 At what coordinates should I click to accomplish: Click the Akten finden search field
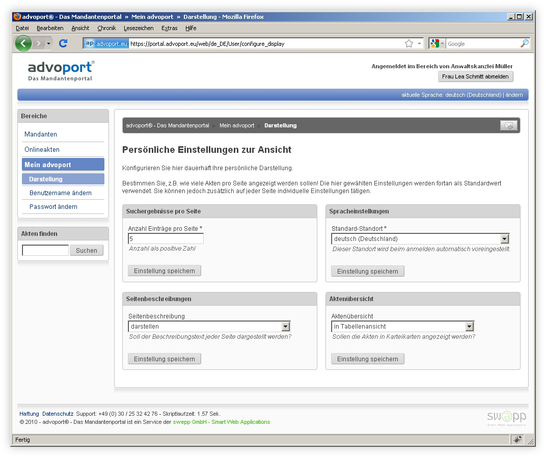[x=45, y=250]
